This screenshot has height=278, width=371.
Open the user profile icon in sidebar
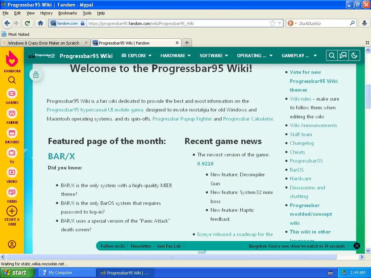click(x=12, y=244)
